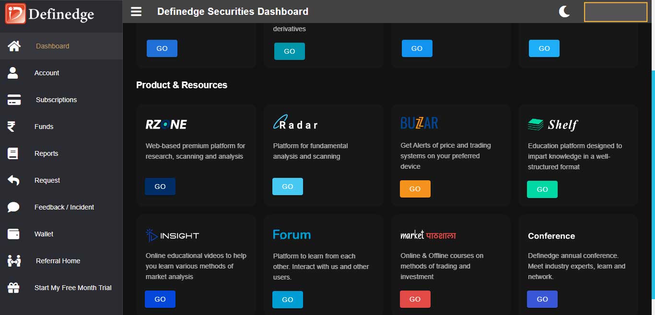The width and height of the screenshot is (655, 315).
Task: Click the BUZZAR logo
Action: click(419, 123)
